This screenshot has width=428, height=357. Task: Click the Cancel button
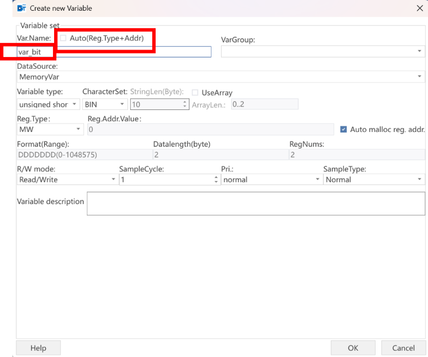coord(403,348)
